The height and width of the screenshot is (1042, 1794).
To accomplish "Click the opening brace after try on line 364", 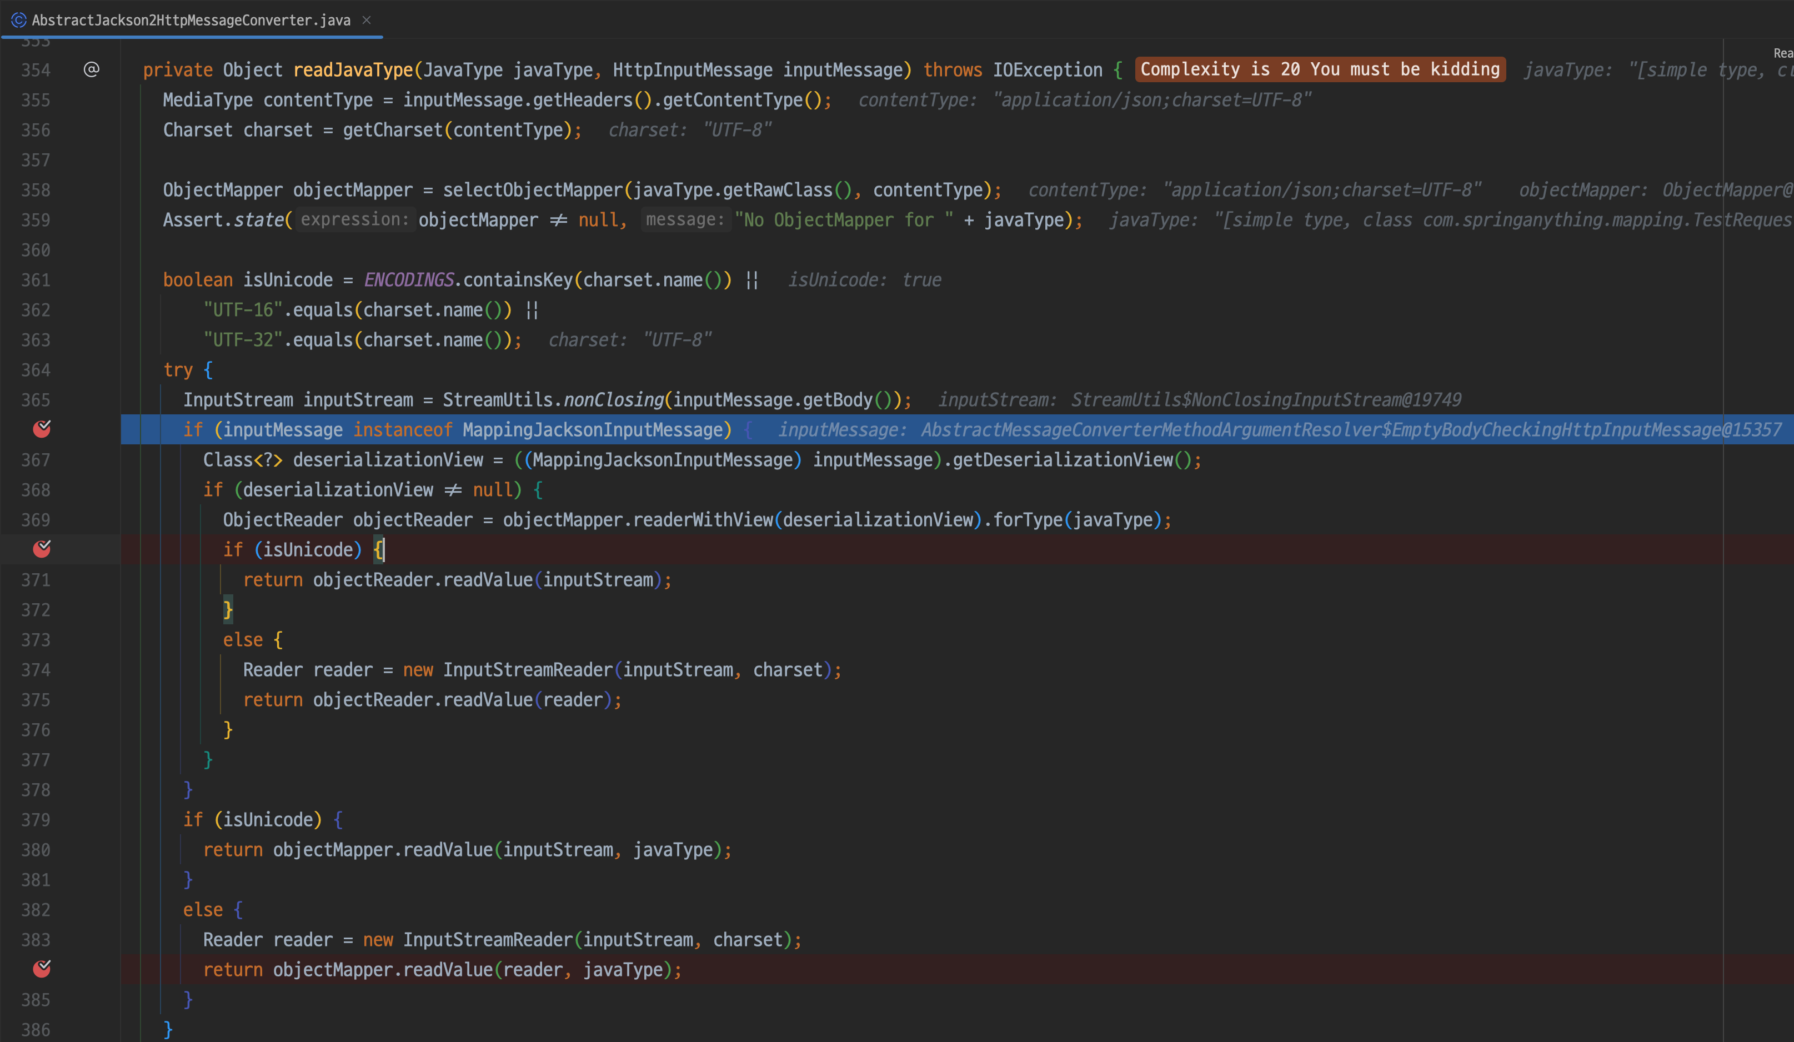I will click(208, 369).
